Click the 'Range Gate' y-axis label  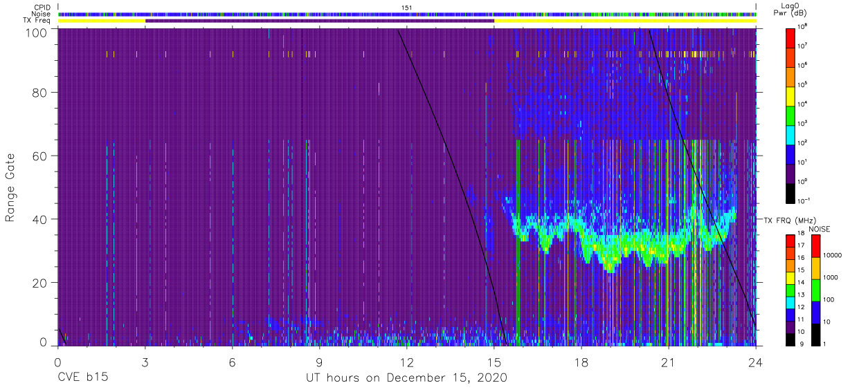click(x=11, y=187)
